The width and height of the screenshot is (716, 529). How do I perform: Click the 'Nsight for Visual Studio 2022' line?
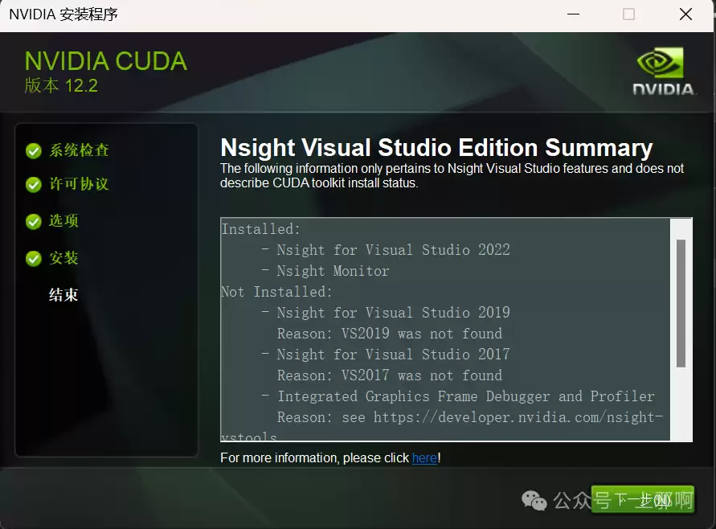tap(393, 250)
